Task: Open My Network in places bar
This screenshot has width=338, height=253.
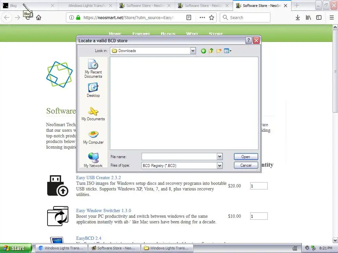Action: coord(93,160)
